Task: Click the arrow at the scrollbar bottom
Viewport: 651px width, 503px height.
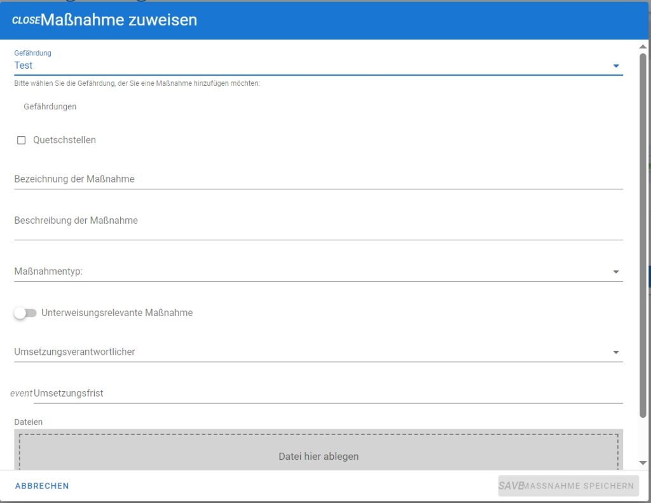Action: 643,463
